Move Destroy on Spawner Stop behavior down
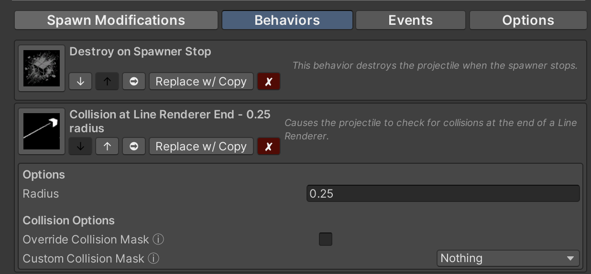 pos(80,82)
